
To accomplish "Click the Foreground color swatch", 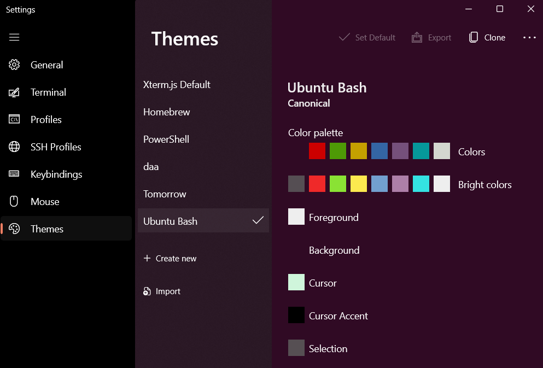I will point(296,217).
